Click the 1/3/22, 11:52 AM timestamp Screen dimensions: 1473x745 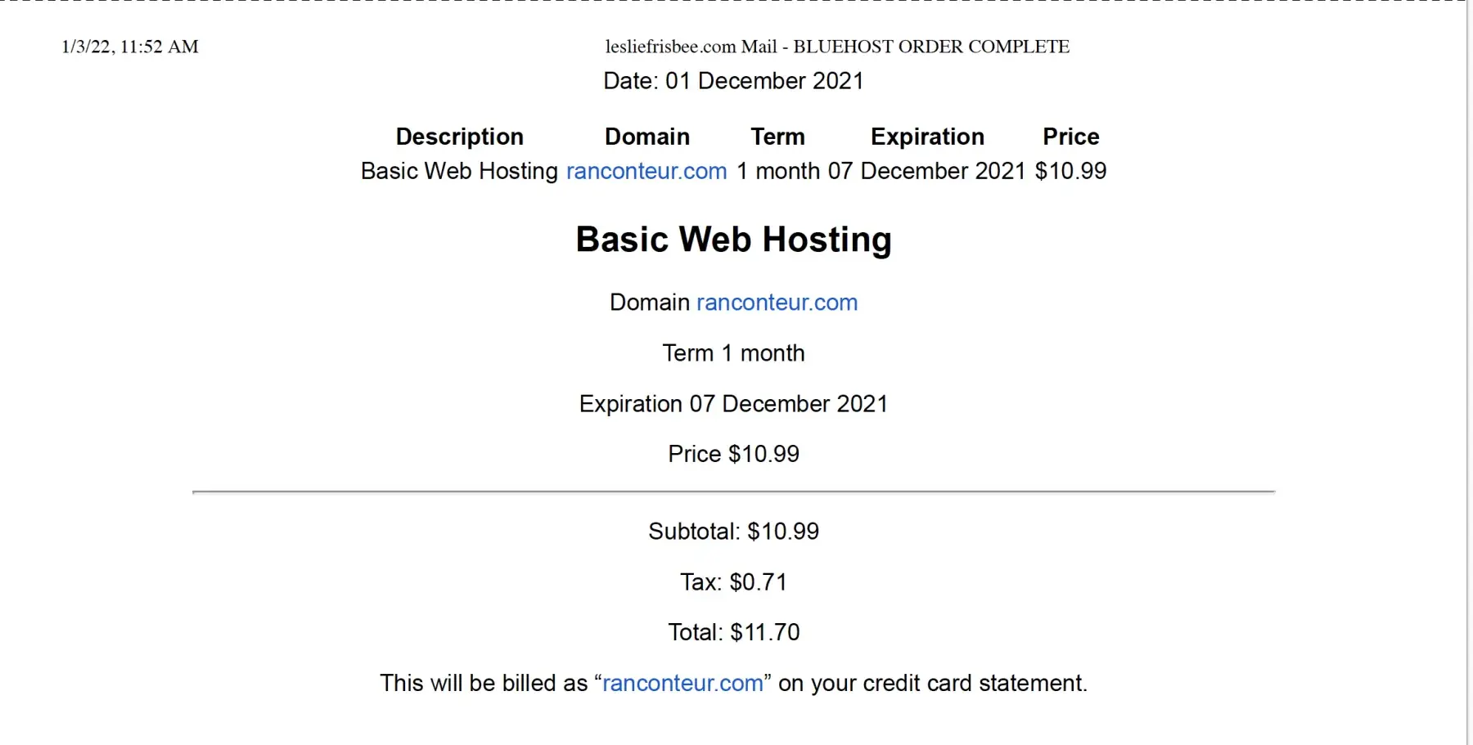pos(130,47)
